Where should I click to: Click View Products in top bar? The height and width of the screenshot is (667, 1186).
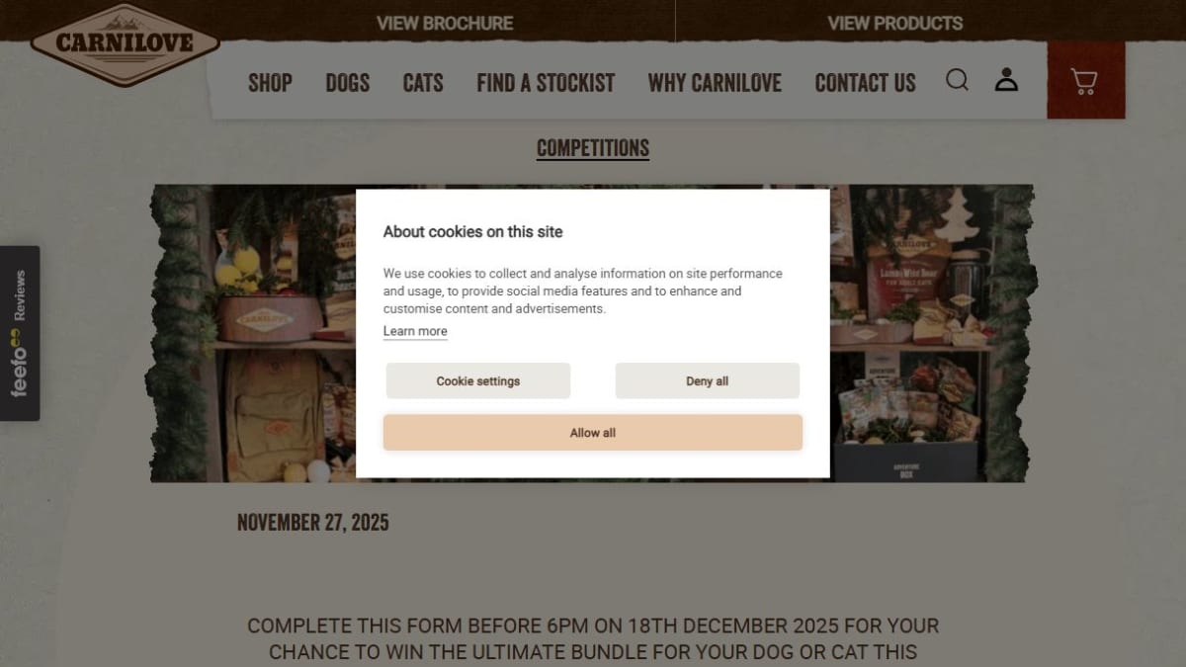tap(894, 23)
